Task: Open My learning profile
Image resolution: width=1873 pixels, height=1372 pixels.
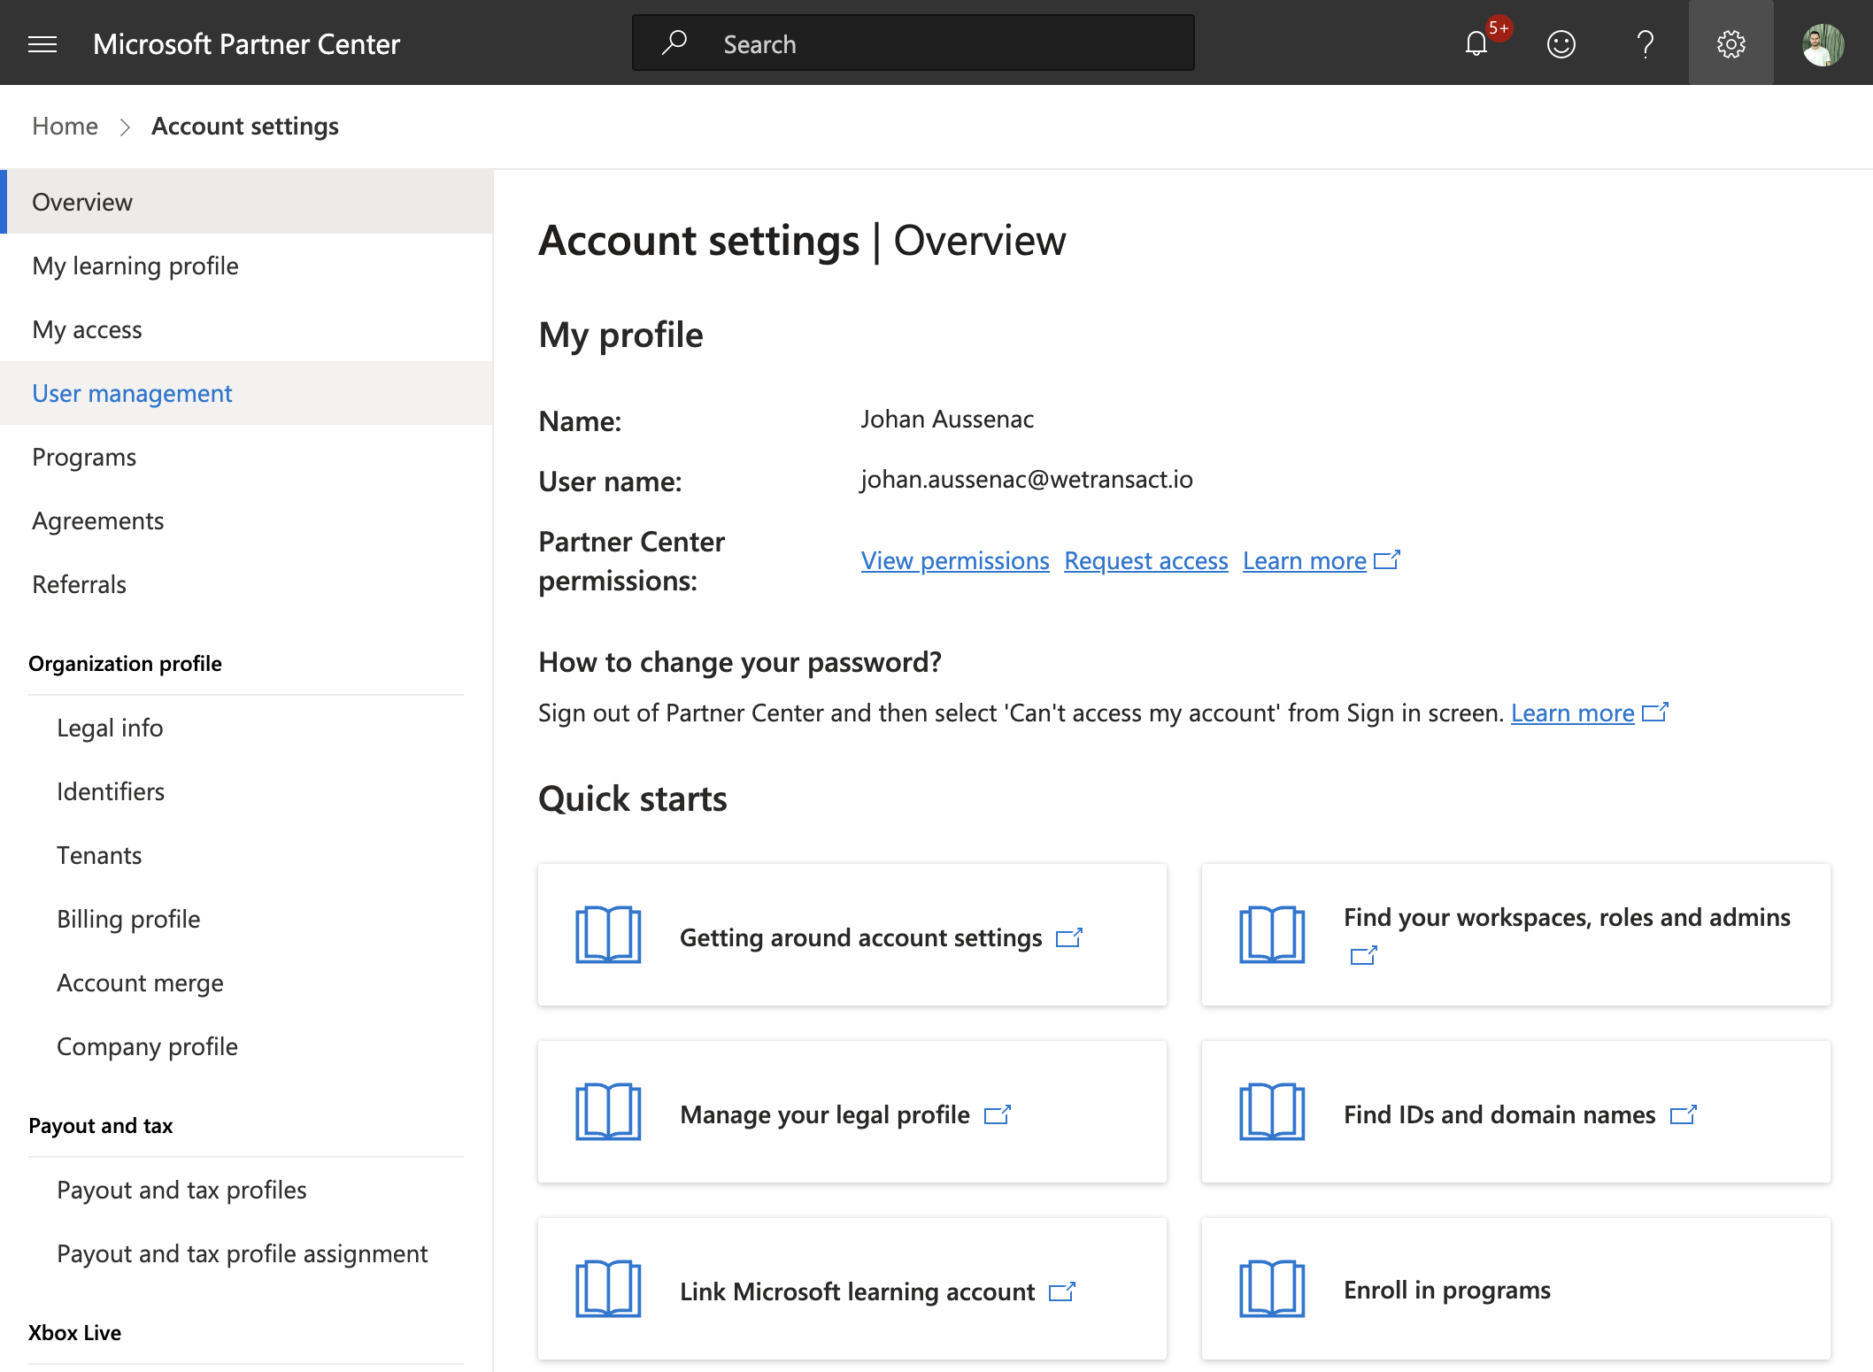Action: click(246, 266)
